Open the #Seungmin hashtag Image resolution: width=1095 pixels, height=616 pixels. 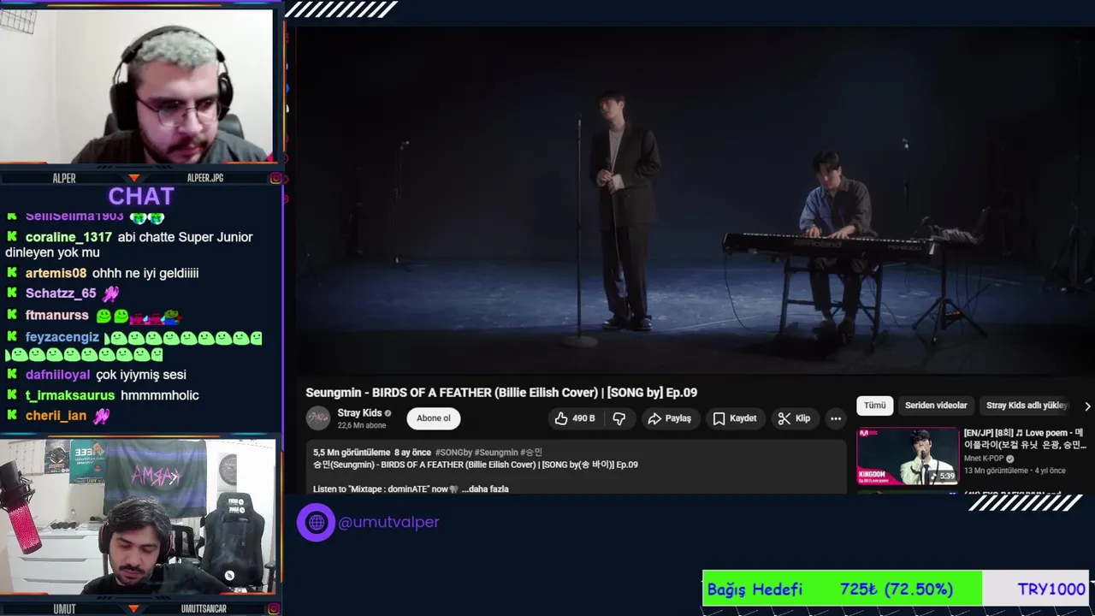click(496, 453)
